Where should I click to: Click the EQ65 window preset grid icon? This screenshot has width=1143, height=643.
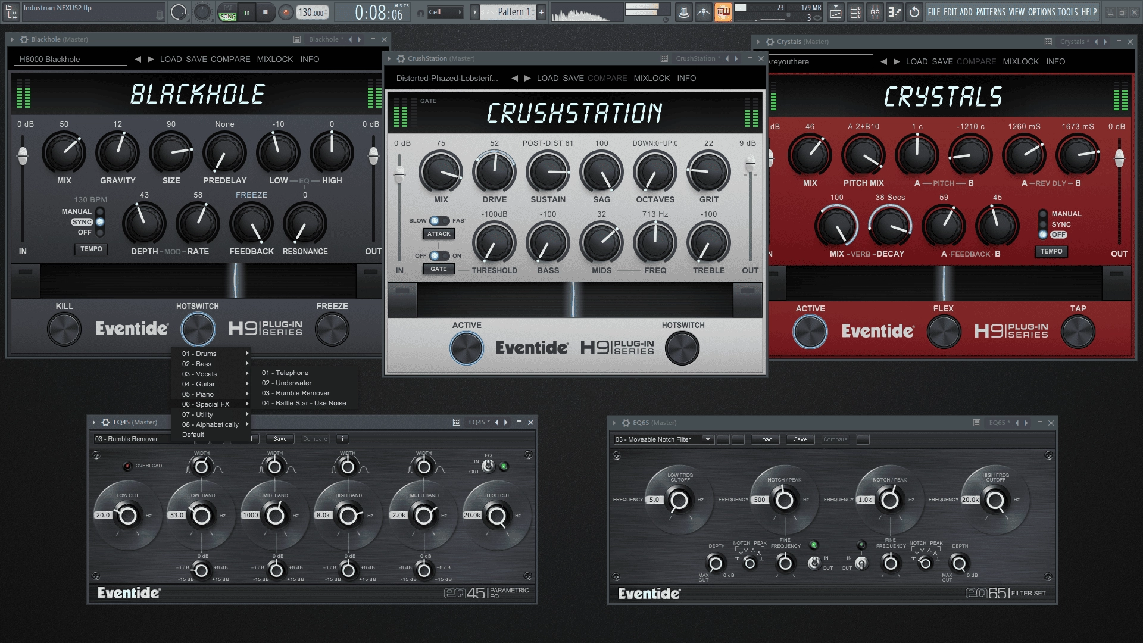(x=977, y=423)
